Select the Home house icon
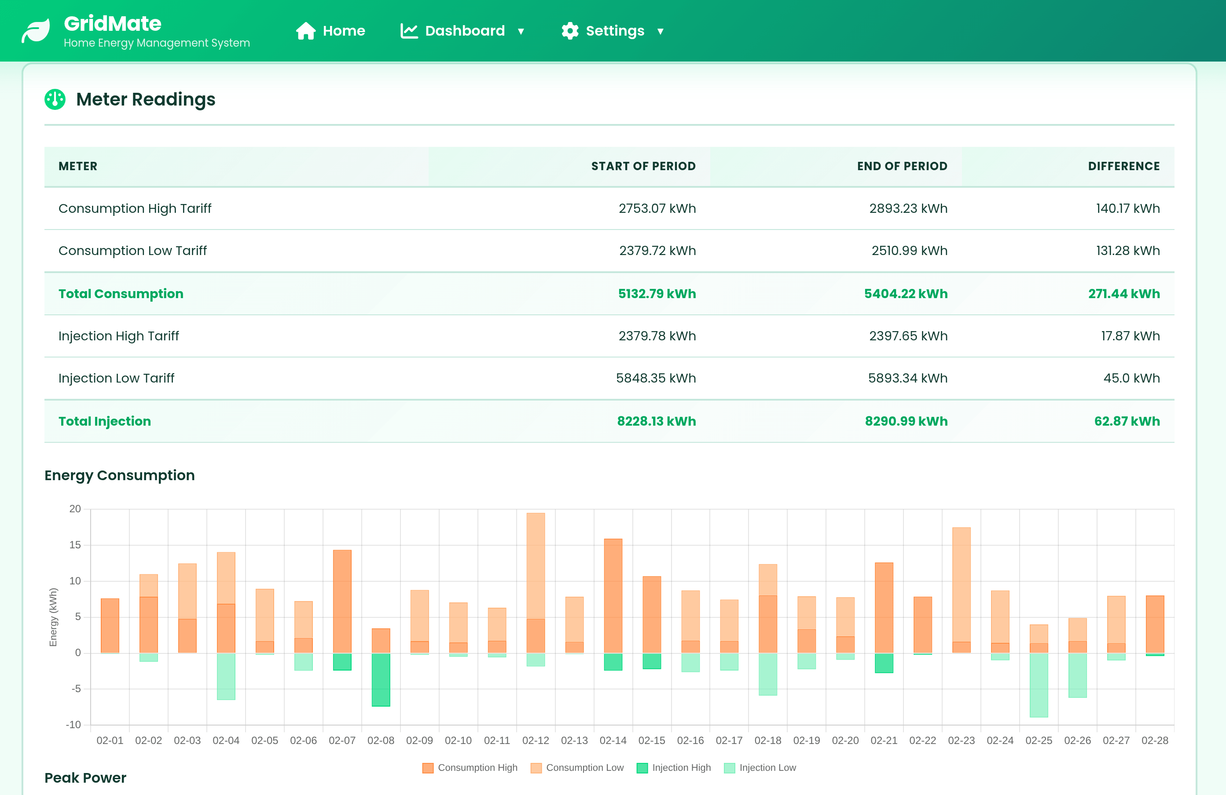The height and width of the screenshot is (795, 1226). 306,30
